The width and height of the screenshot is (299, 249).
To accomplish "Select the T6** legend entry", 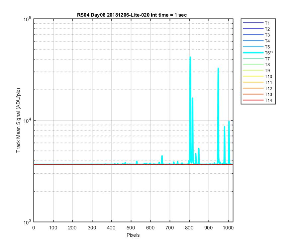I will (258, 53).
